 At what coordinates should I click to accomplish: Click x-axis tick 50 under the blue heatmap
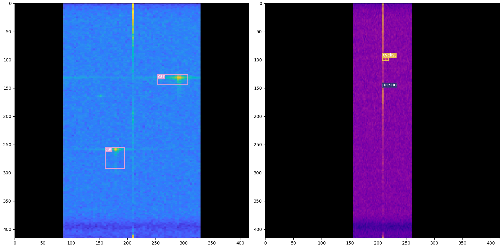pos(43,243)
